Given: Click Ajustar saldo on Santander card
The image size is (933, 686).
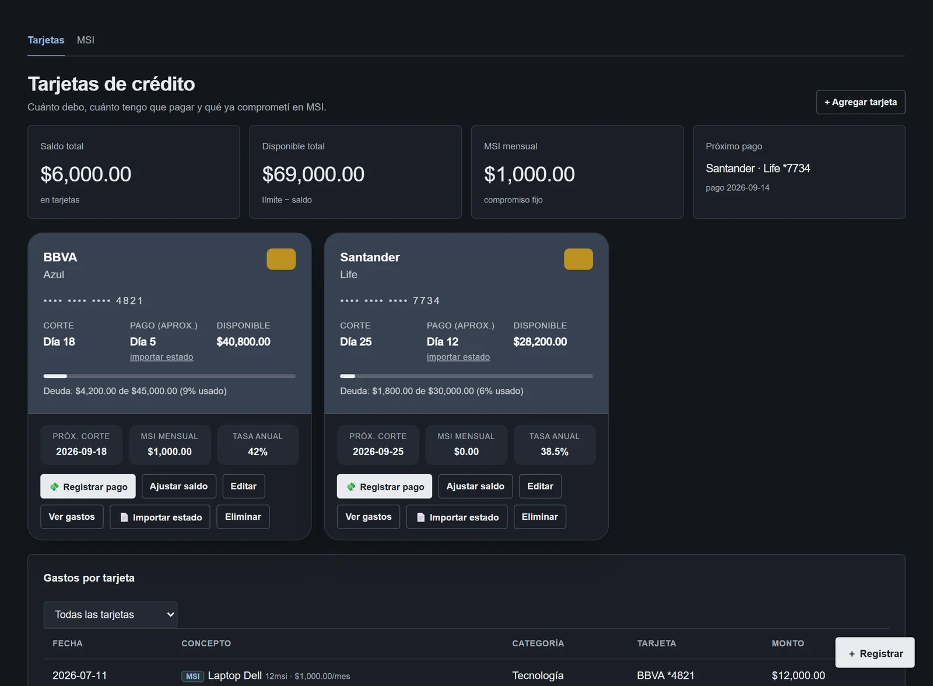Looking at the screenshot, I should [x=475, y=486].
